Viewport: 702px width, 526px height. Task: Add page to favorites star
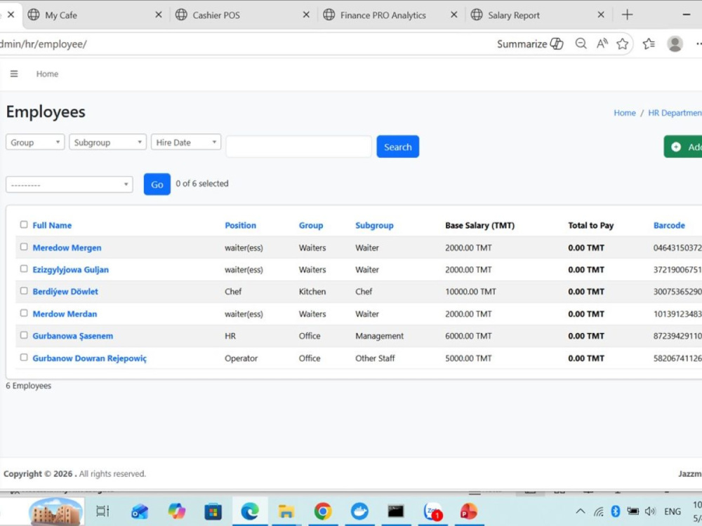click(x=622, y=43)
